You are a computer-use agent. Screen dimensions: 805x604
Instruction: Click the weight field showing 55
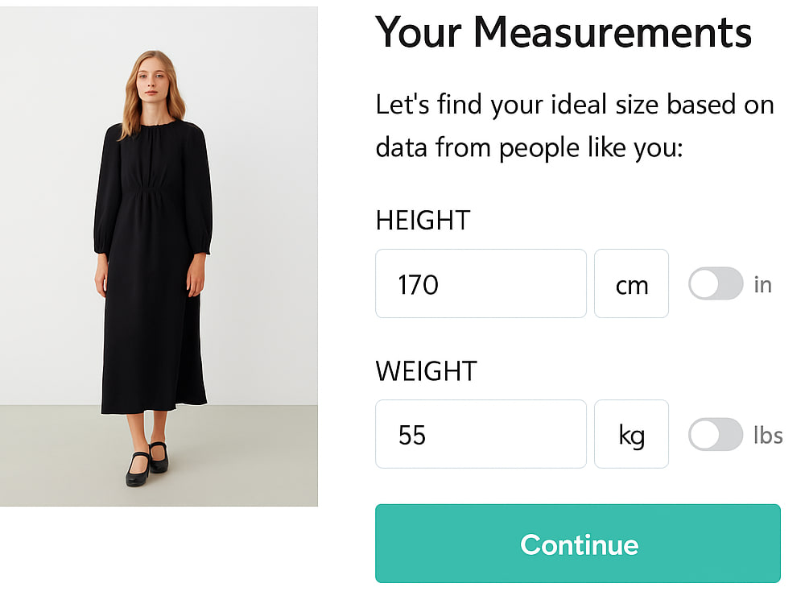481,434
